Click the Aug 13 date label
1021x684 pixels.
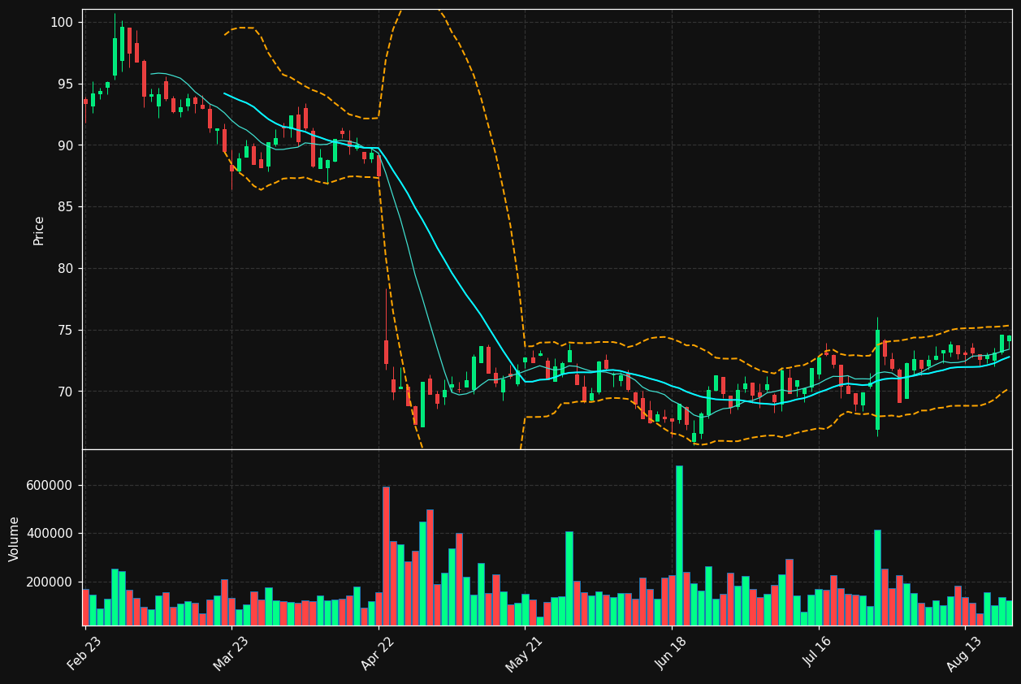(965, 653)
